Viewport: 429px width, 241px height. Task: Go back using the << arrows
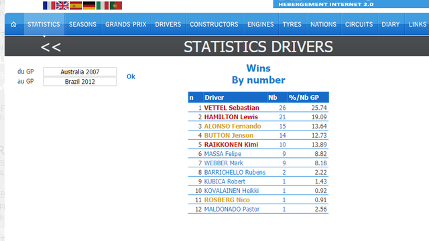click(x=51, y=48)
